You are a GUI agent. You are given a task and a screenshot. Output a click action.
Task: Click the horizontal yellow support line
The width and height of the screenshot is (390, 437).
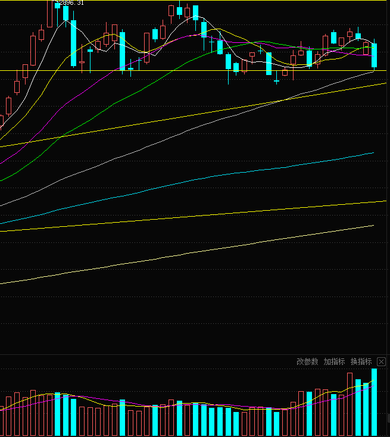coord(193,70)
